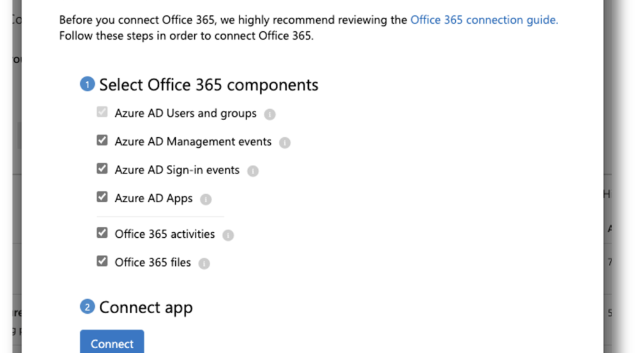Uncheck the Office 365 activities checkbox

point(102,233)
